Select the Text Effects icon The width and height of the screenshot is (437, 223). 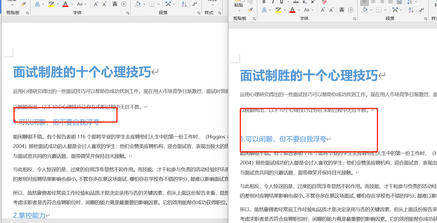click(264, 10)
